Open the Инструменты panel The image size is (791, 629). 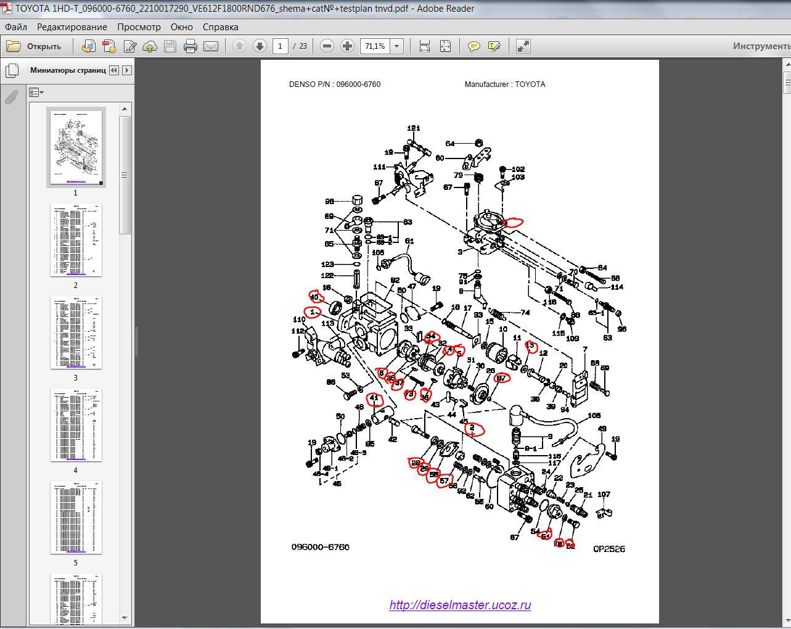click(x=761, y=46)
